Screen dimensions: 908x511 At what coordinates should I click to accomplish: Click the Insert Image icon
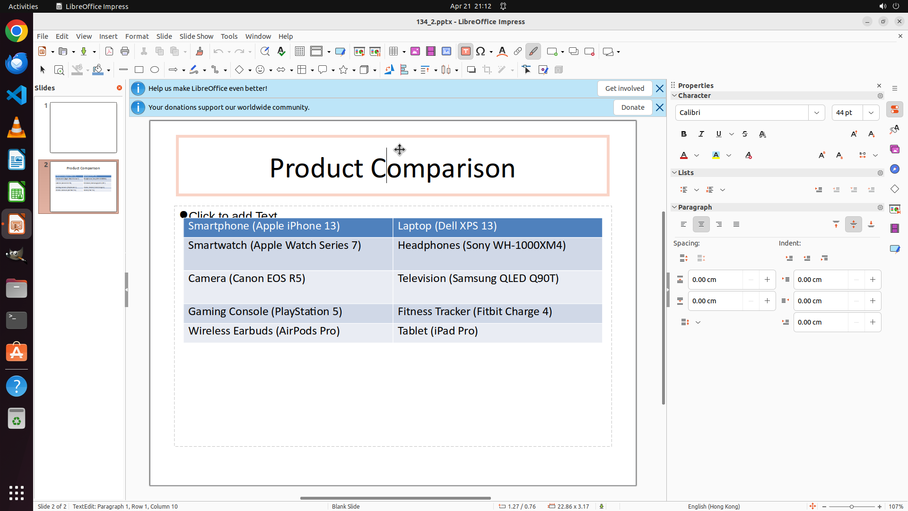pos(415,52)
